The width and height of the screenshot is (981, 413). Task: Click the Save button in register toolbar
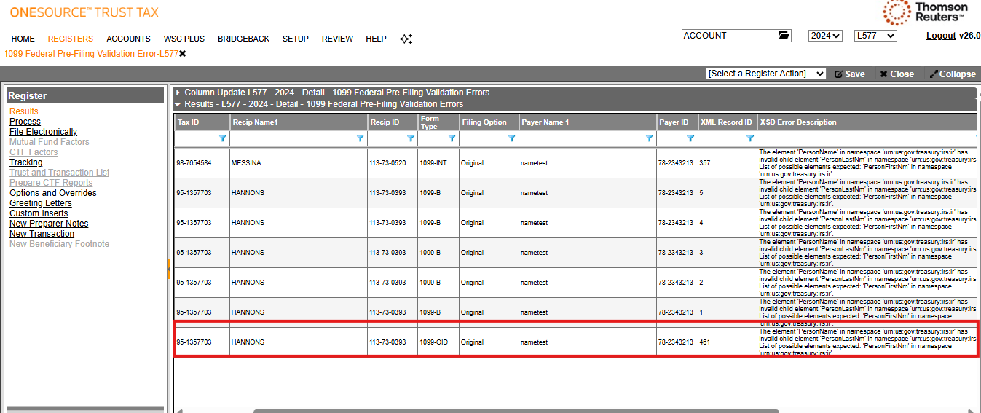(x=849, y=74)
